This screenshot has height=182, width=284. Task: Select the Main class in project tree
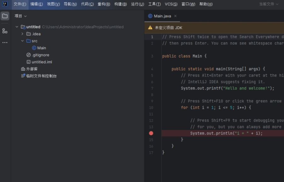click(42, 48)
